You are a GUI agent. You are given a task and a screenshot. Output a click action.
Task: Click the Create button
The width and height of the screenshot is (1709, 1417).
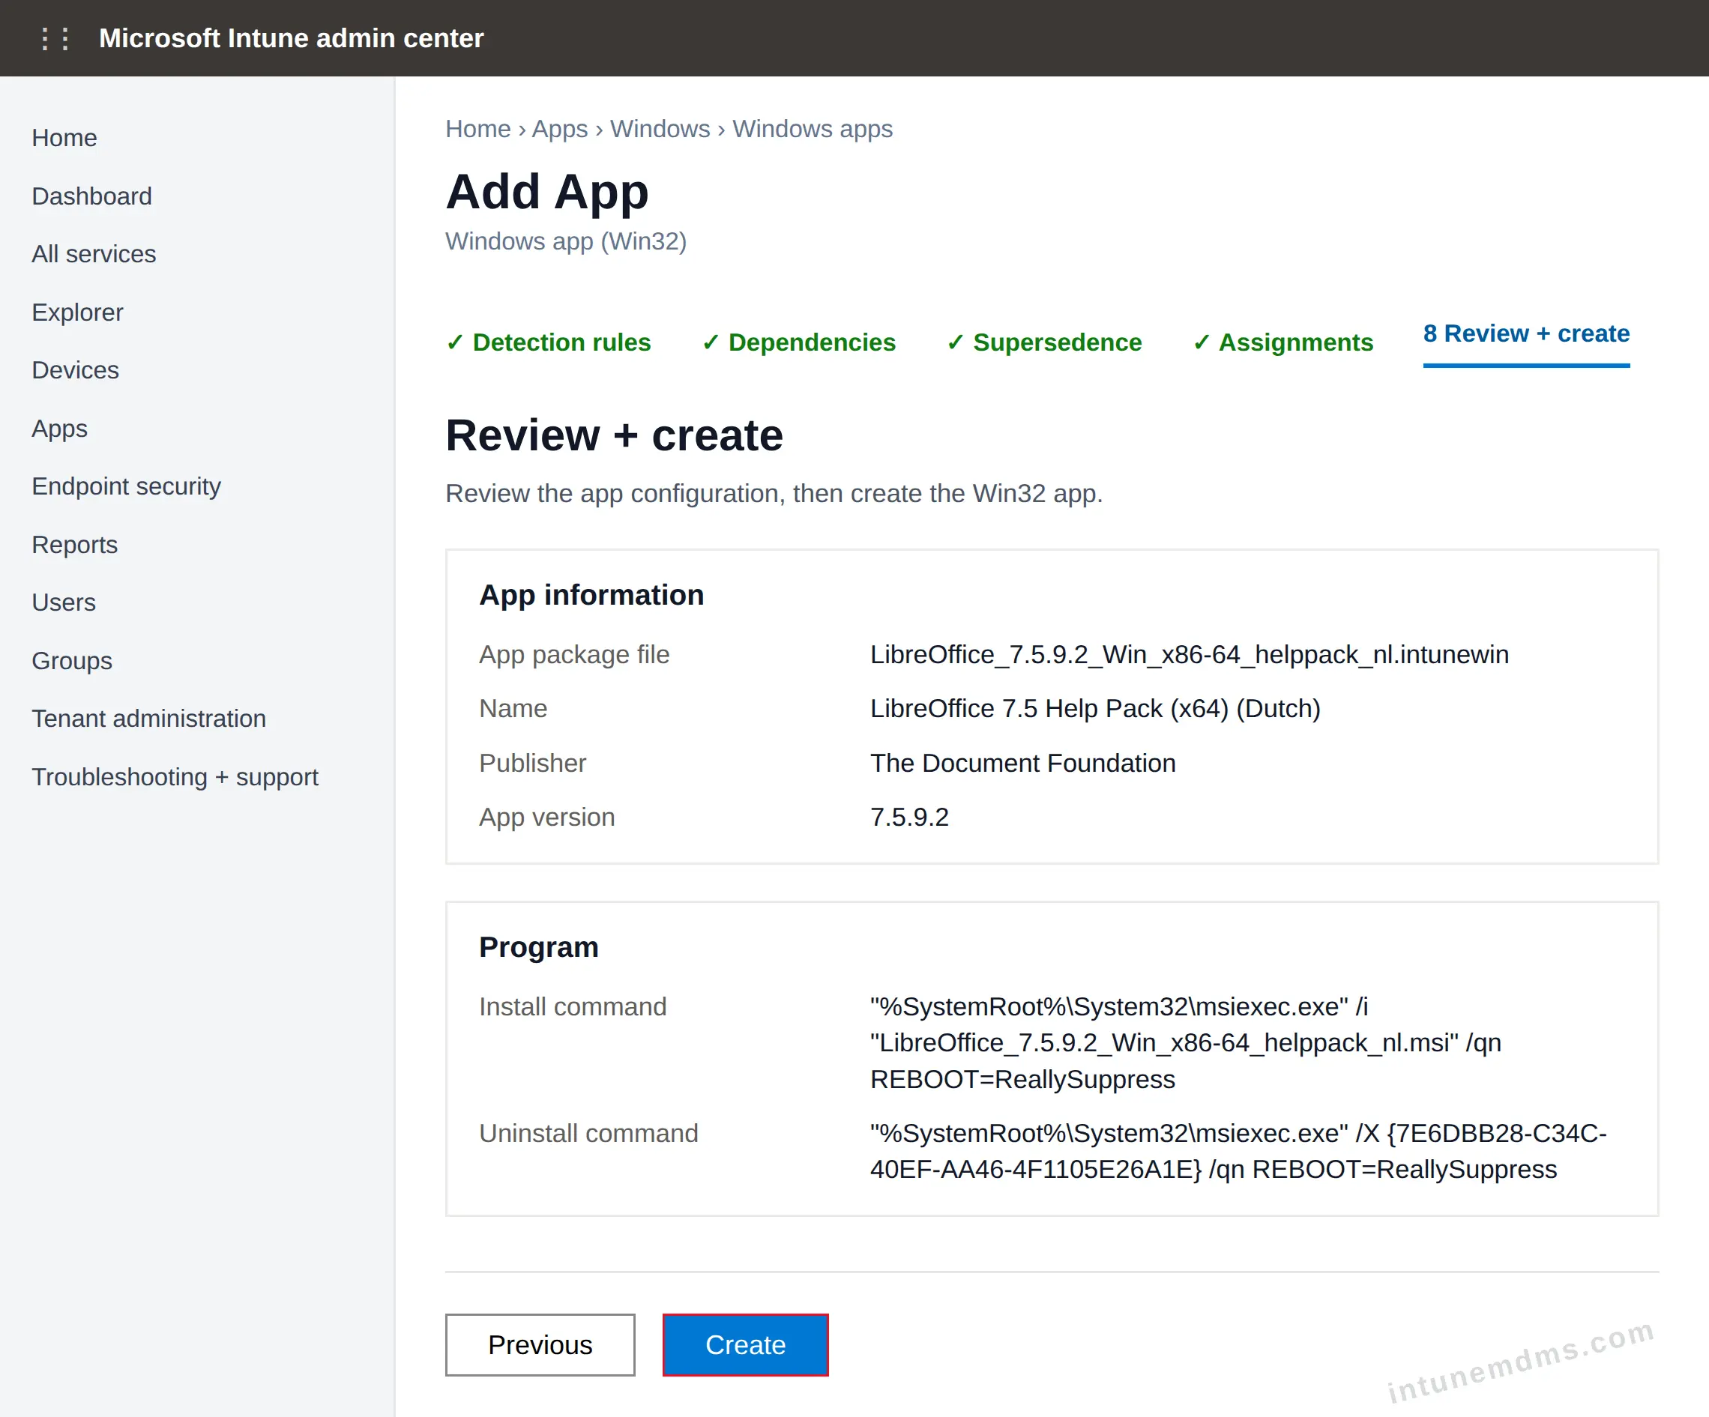click(746, 1344)
